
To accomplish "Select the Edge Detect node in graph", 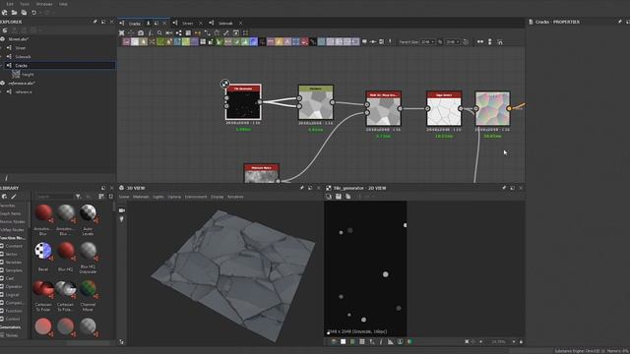I will click(444, 108).
